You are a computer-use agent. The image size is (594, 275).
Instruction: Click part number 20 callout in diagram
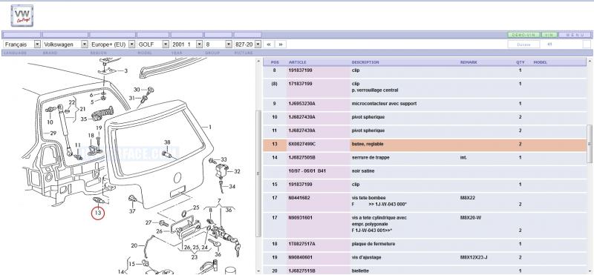pyautogui.click(x=134, y=246)
